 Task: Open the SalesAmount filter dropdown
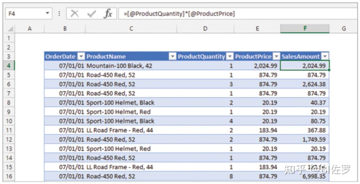pyautogui.click(x=325, y=56)
